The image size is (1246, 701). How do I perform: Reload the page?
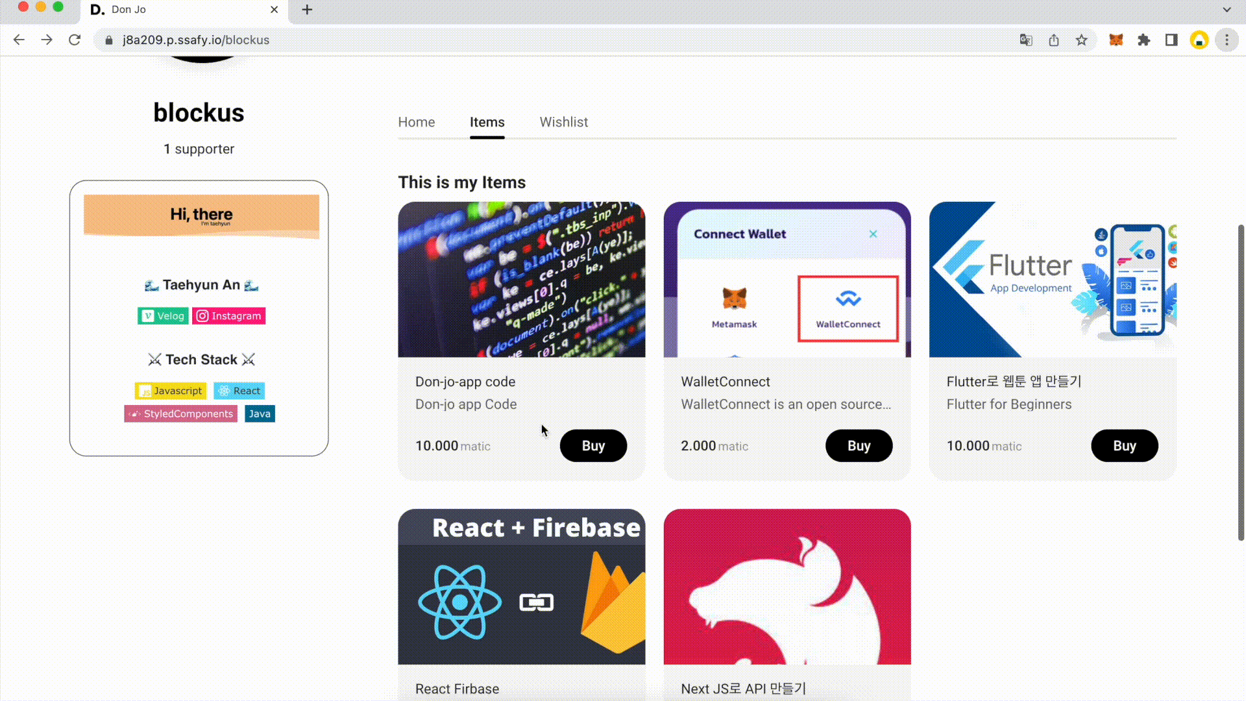75,40
